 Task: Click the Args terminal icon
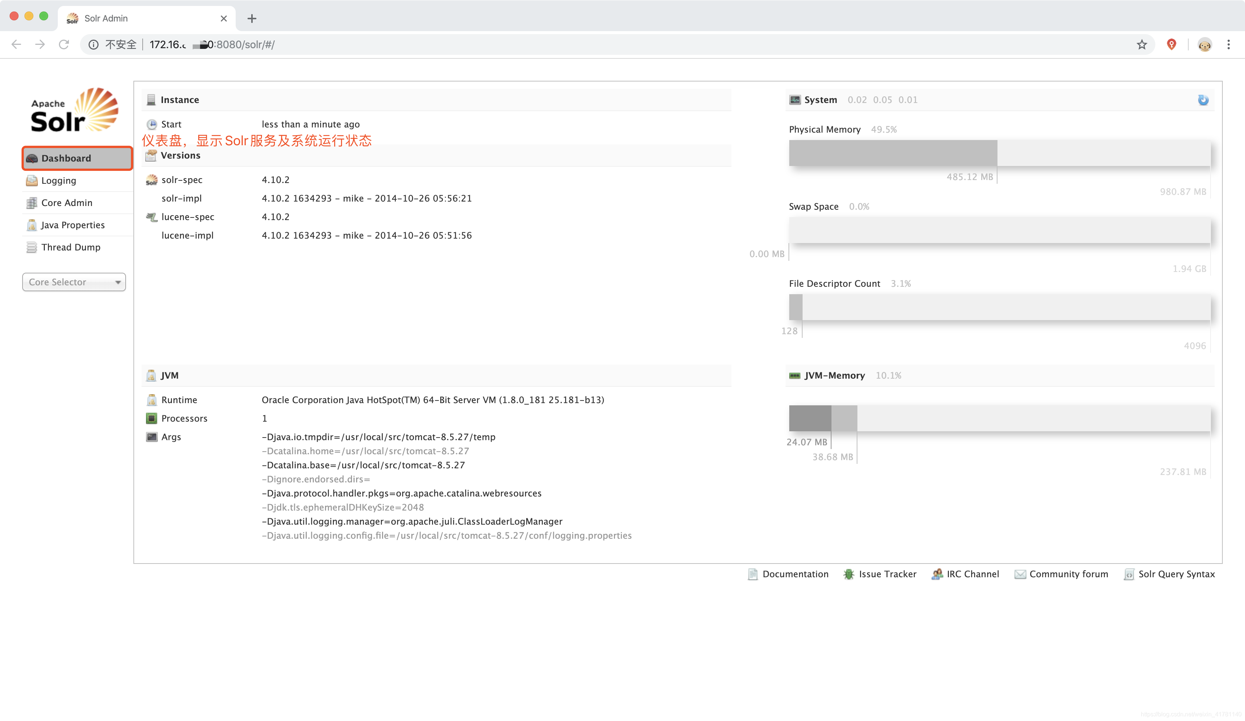152,437
